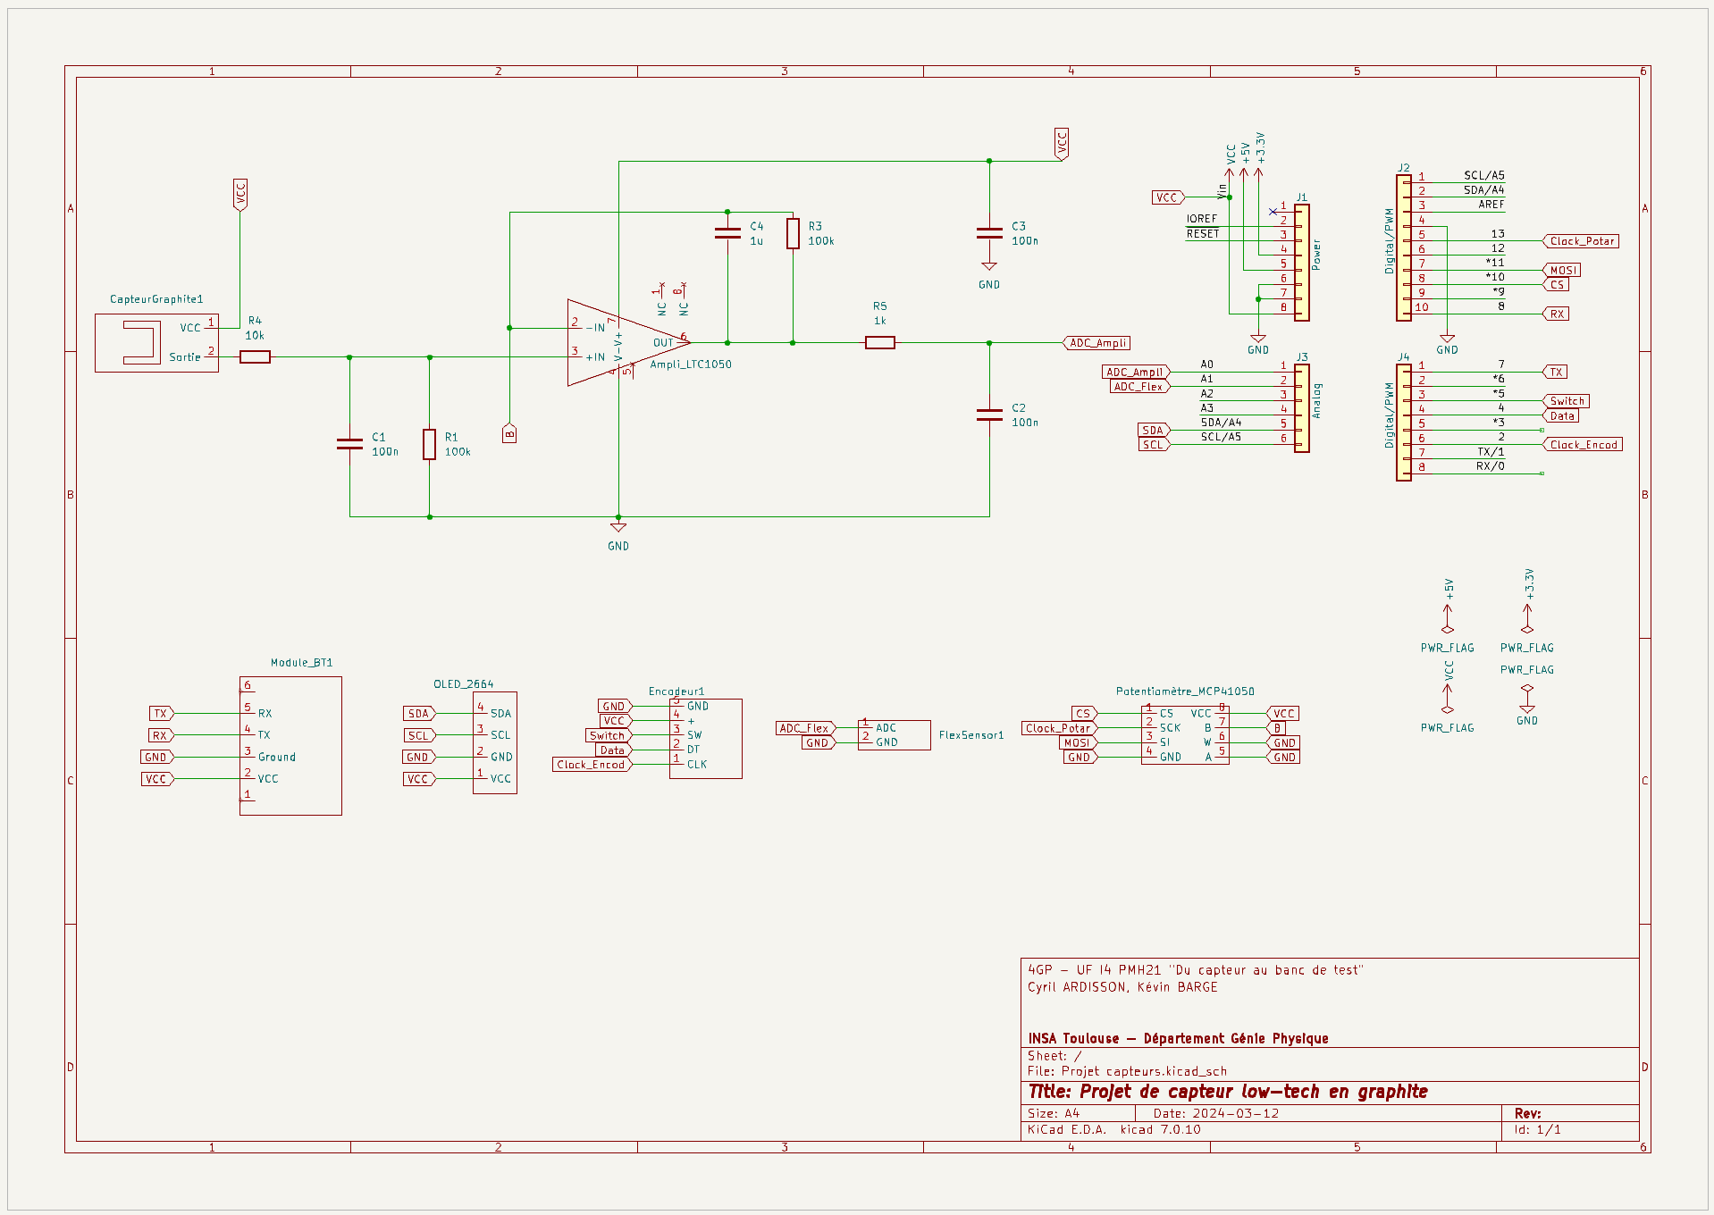The height and width of the screenshot is (1215, 1714).
Task: Select the R1 100k resistor symbol
Action: (430, 444)
